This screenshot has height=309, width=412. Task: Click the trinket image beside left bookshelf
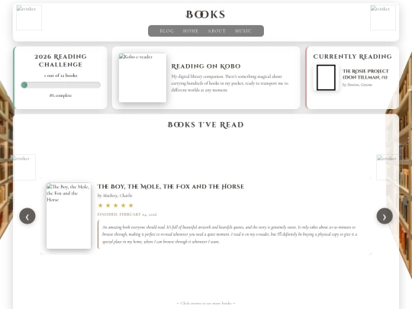[x=23, y=167]
